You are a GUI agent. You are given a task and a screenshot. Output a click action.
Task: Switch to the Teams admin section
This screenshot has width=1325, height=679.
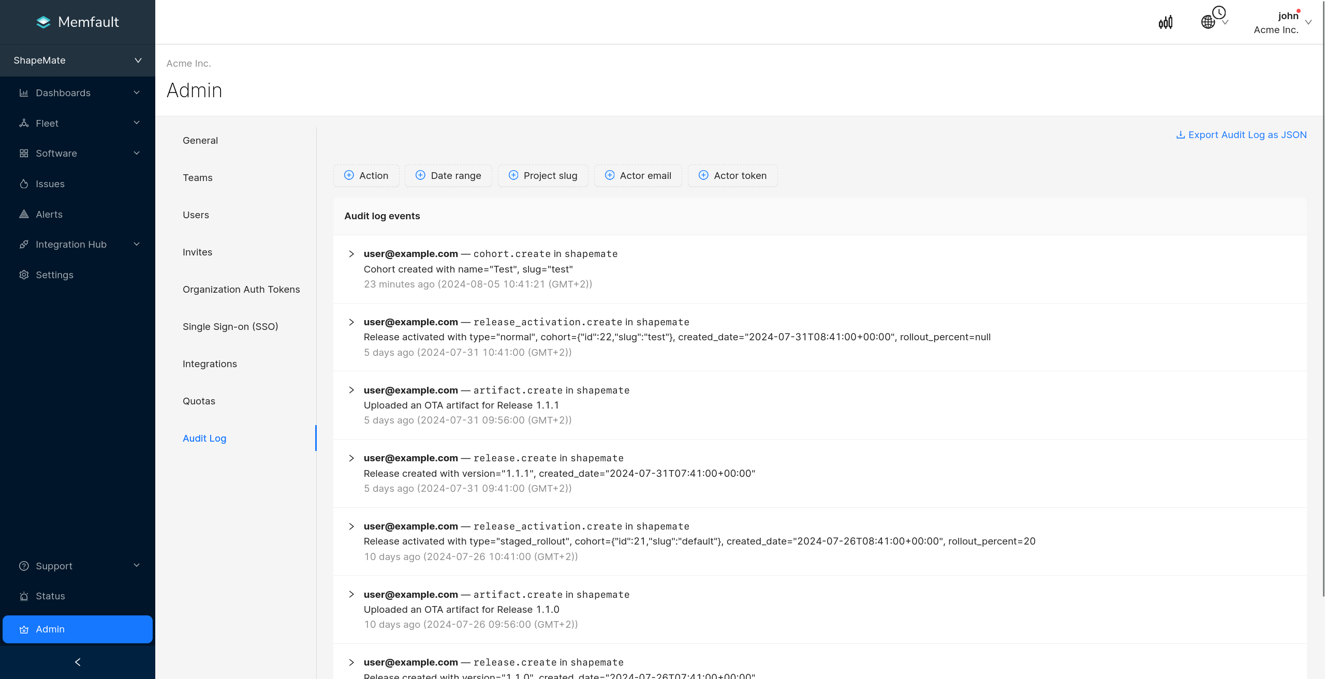[198, 177]
